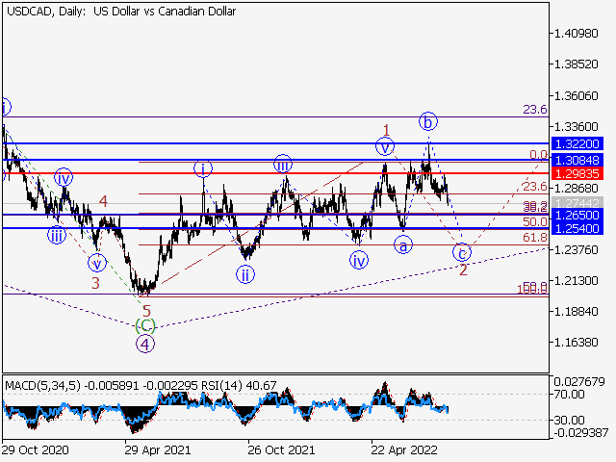Click the 1.40980 price axis label
Image resolution: width=616 pixels, height=462 pixels.
point(576,34)
